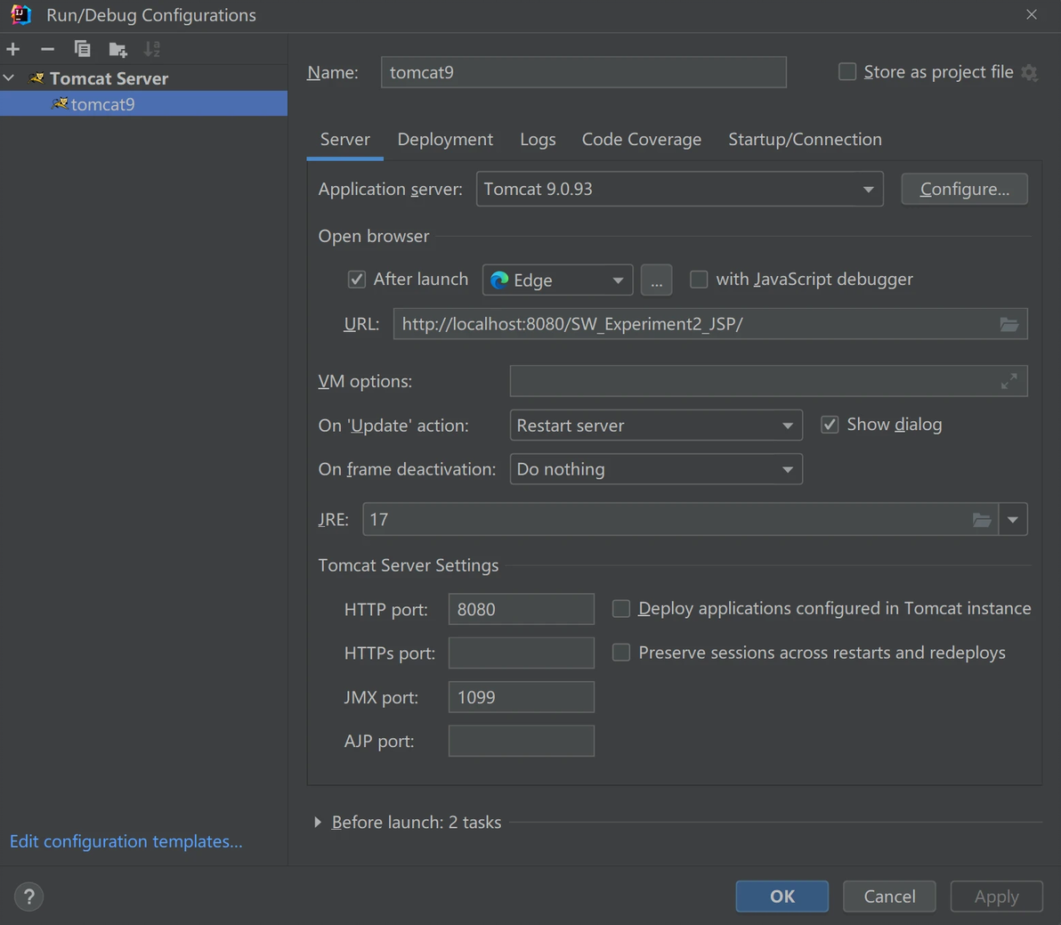Screen dimensions: 1061x925
Task: Collapse the Tomcat Server tree node
Action: pyautogui.click(x=9, y=78)
